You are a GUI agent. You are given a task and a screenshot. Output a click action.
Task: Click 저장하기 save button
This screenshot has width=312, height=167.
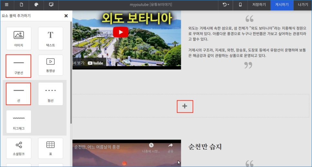tap(259, 5)
